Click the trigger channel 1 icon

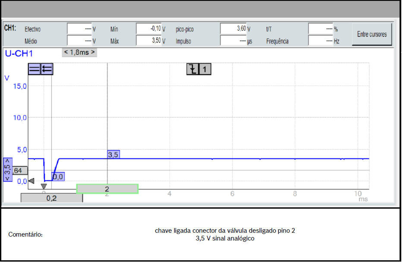click(x=205, y=69)
